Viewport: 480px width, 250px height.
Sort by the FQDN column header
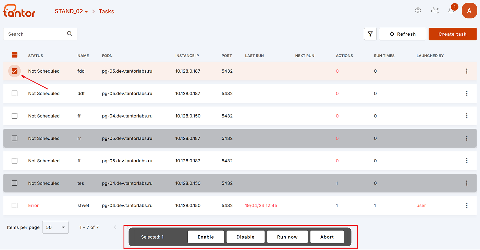pyautogui.click(x=107, y=56)
